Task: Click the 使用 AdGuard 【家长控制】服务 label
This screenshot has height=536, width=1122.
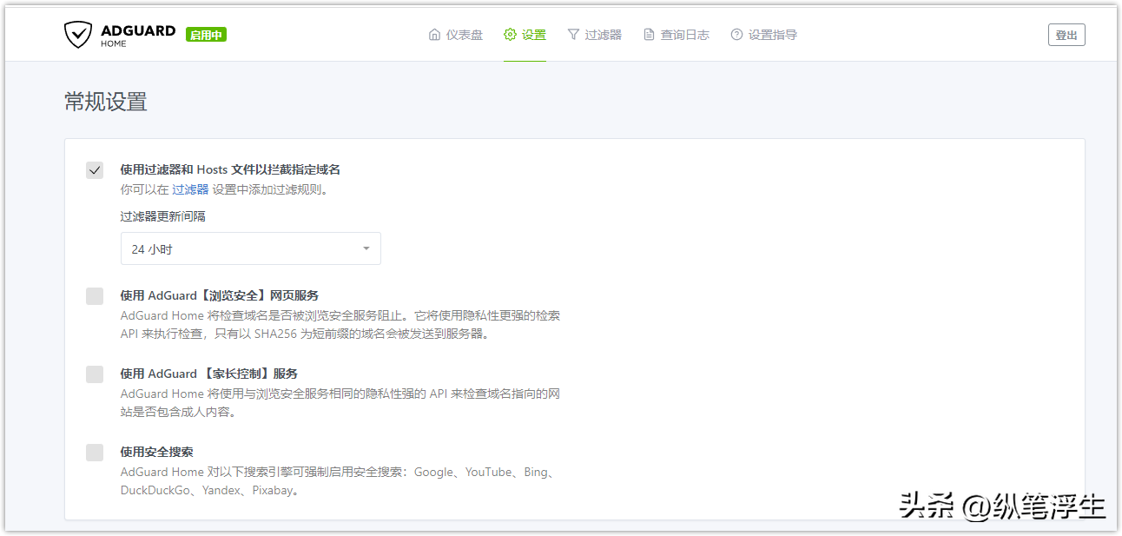Action: coord(209,374)
